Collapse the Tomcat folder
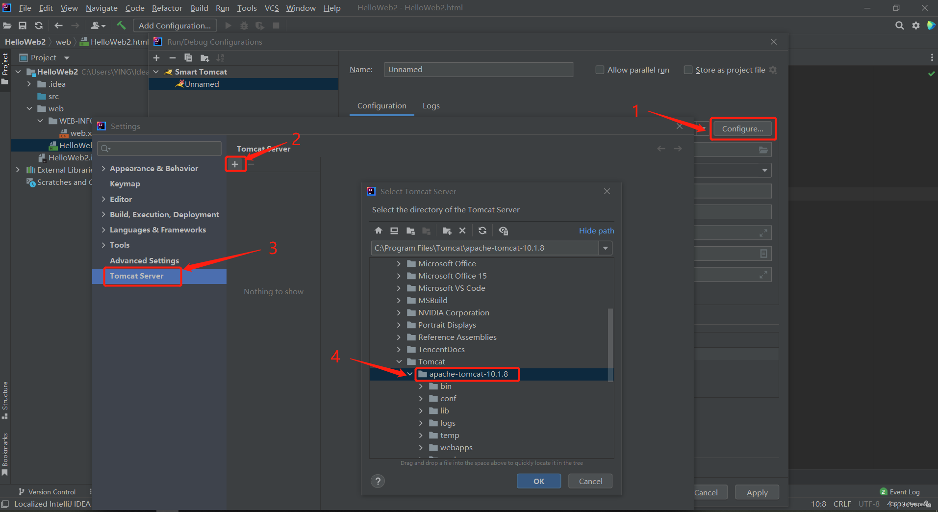This screenshot has width=938, height=512. point(399,362)
